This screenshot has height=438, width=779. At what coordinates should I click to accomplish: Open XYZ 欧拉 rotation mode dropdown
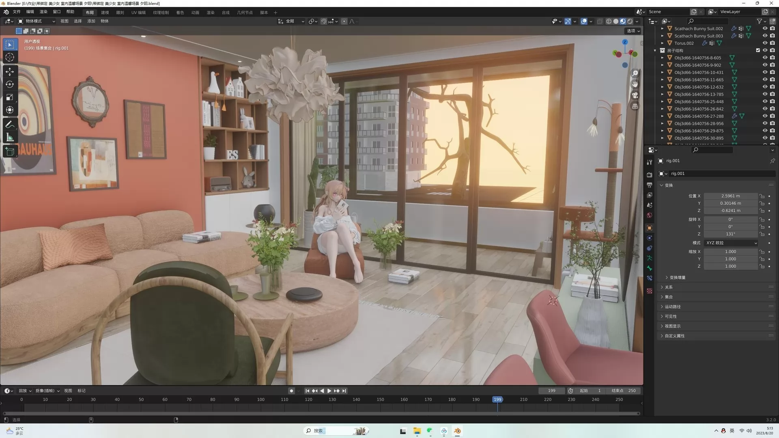click(x=731, y=243)
